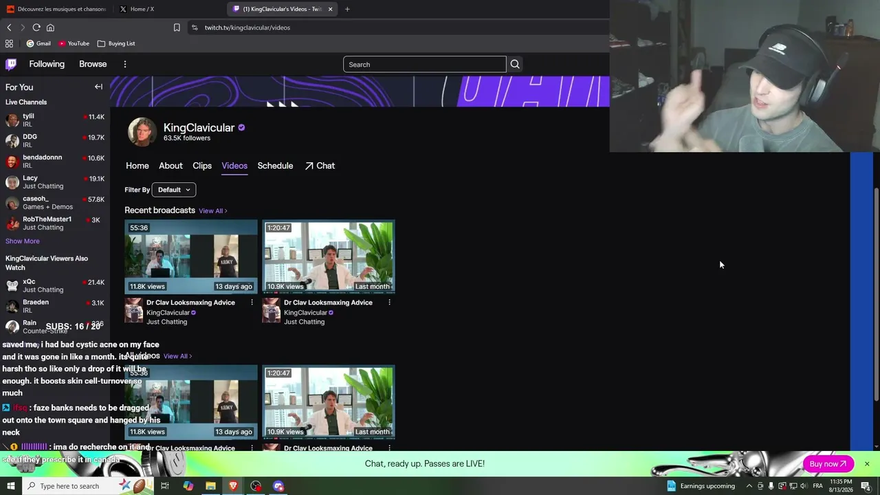Go to the Browse page
Screen dimensions: 880x495
(x=93, y=64)
